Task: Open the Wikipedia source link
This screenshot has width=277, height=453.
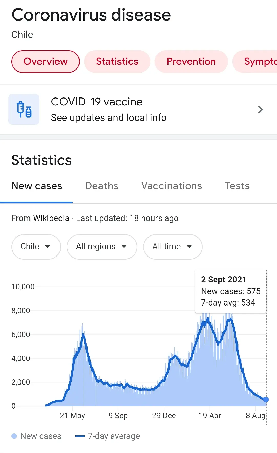Action: click(51, 218)
